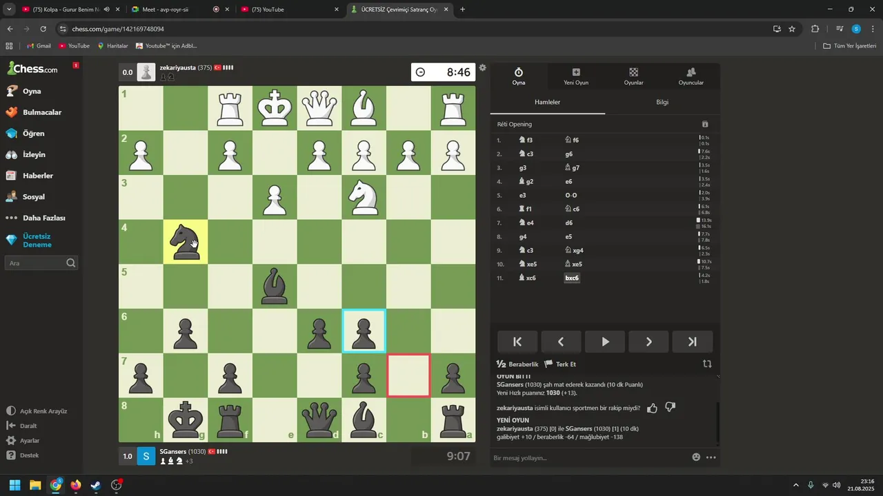The height and width of the screenshot is (496, 883).
Task: Select the black knight on g4
Action: point(186,242)
